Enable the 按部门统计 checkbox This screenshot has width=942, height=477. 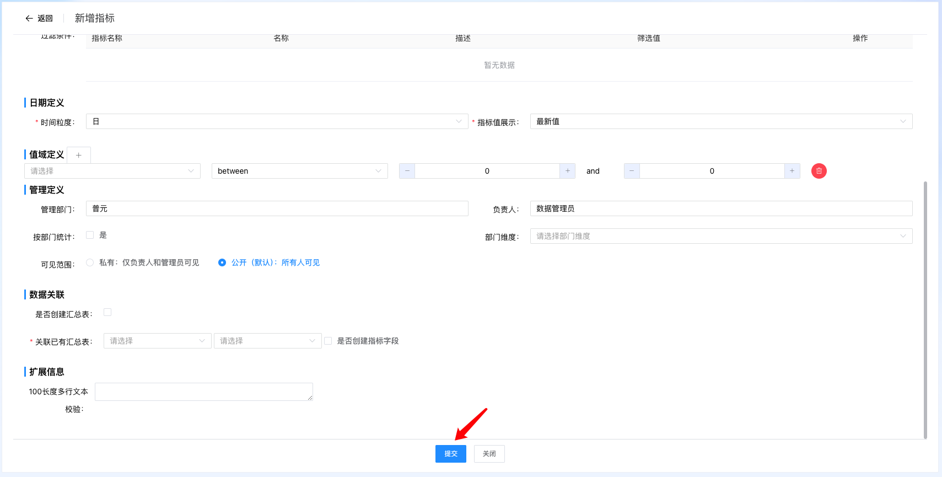point(90,235)
